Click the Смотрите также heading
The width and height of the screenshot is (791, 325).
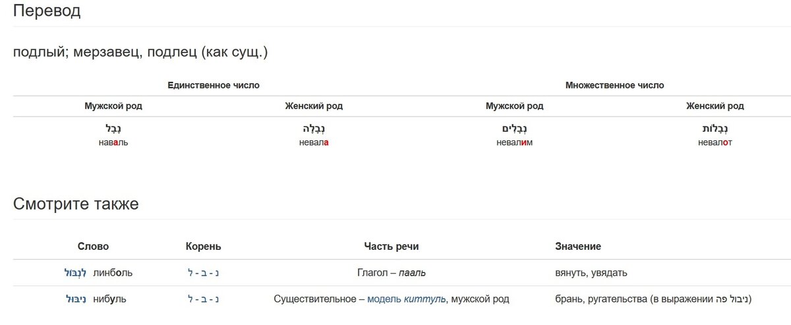(76, 204)
